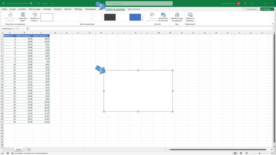Expand the formula bar chevron

point(273,29)
